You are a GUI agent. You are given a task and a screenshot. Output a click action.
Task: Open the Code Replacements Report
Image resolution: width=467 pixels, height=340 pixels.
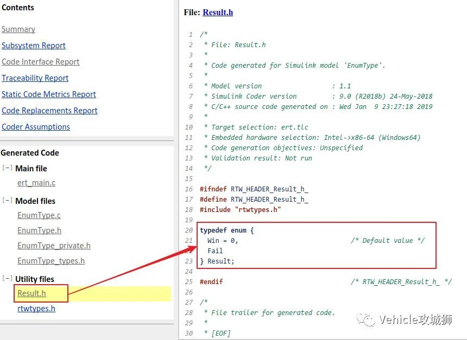point(49,111)
